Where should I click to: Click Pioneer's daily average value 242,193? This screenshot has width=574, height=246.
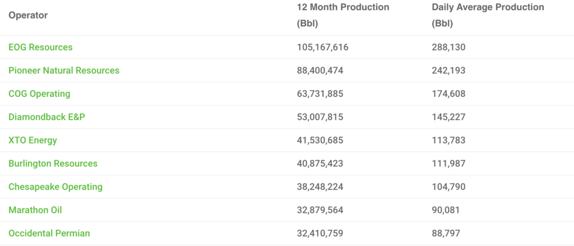tap(448, 71)
